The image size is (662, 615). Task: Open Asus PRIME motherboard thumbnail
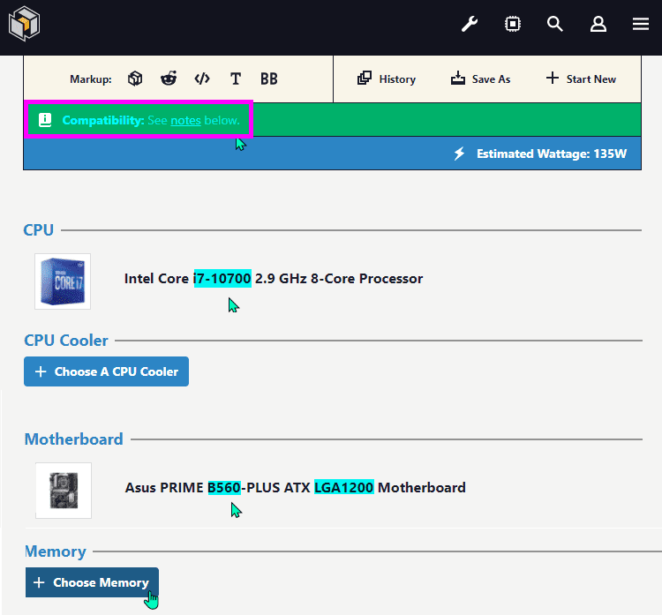[64, 491]
